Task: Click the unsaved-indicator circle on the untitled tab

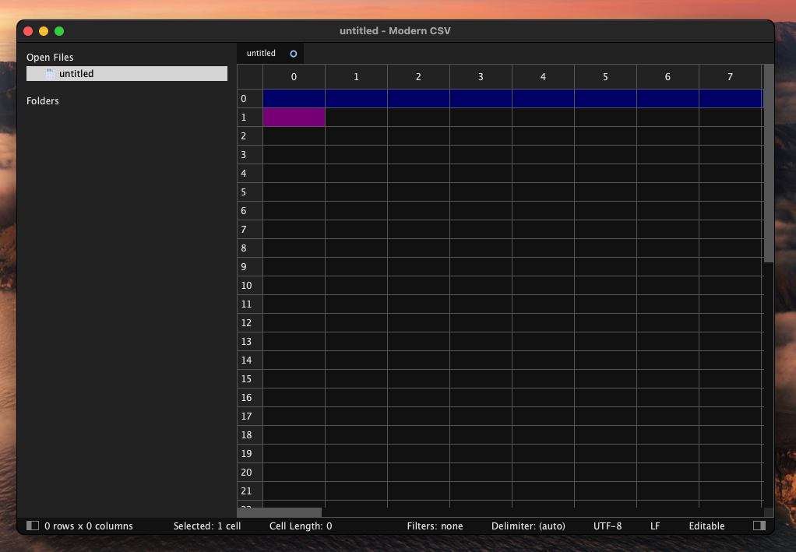Action: point(294,54)
